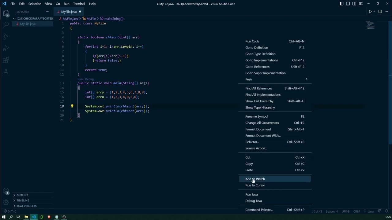Click the MyFile class breadcrumb
The width and height of the screenshot is (392, 220).
click(91, 19)
